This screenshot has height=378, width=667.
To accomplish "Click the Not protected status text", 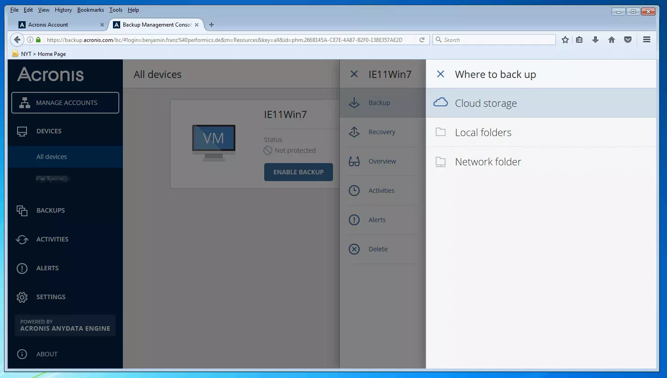I will point(295,150).
